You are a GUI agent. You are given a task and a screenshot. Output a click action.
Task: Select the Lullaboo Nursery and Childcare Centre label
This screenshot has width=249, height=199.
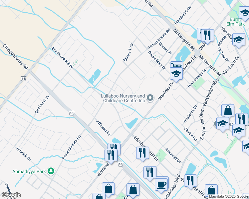click(x=123, y=98)
